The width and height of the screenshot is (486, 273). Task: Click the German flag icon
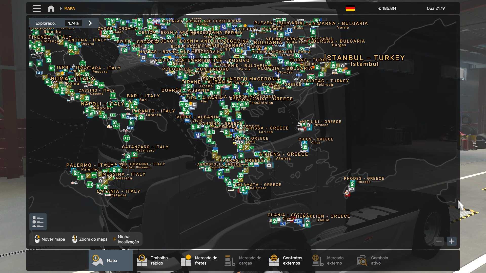coord(350,8)
